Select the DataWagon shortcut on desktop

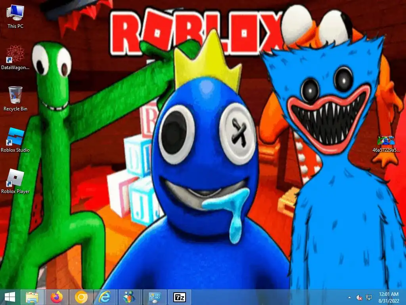click(15, 54)
